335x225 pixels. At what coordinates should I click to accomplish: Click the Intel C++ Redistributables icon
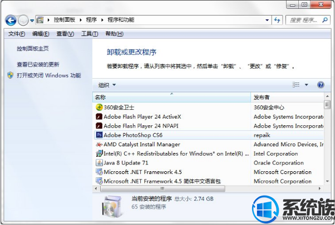(x=99, y=154)
